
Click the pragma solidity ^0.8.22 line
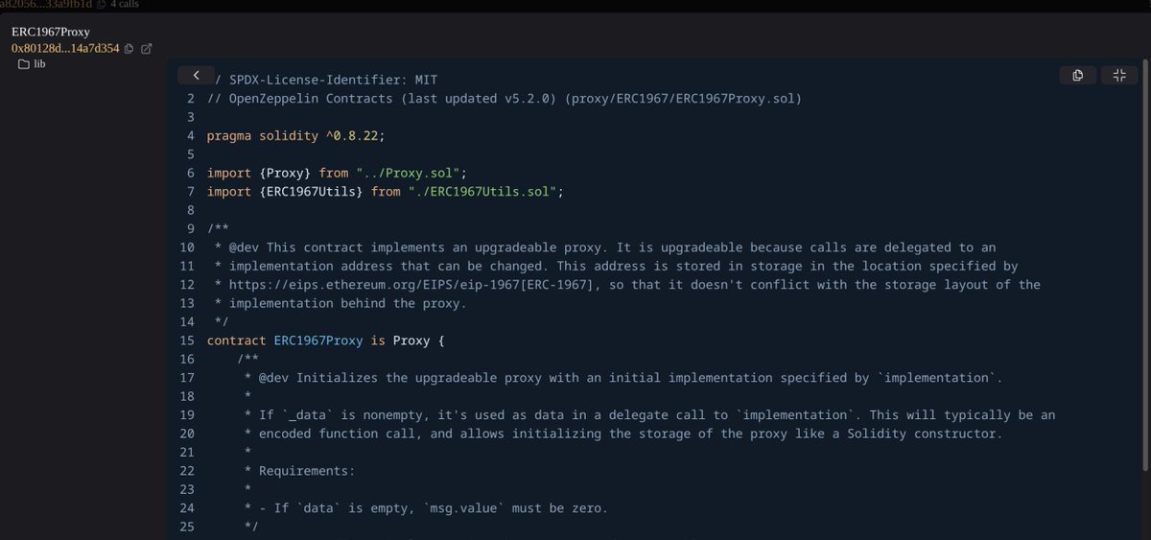tap(295, 136)
